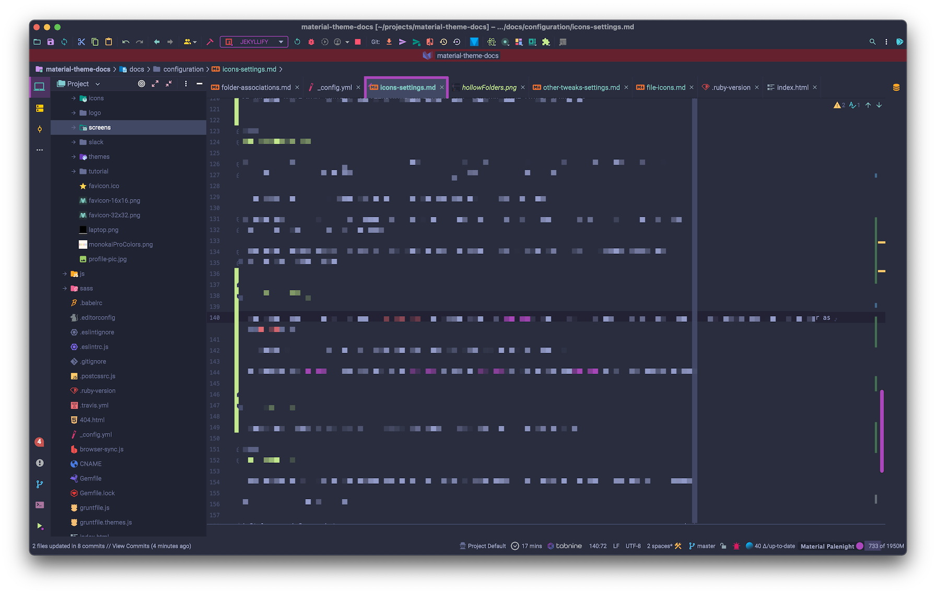Click the Material Palenight color circle
Image resolution: width=936 pixels, height=594 pixels.
(860, 546)
